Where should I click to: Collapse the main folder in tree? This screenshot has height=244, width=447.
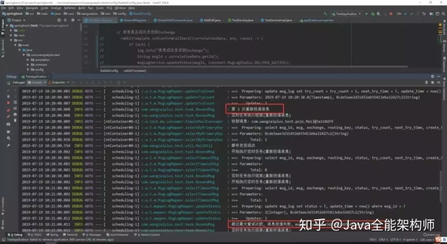tap(16, 45)
